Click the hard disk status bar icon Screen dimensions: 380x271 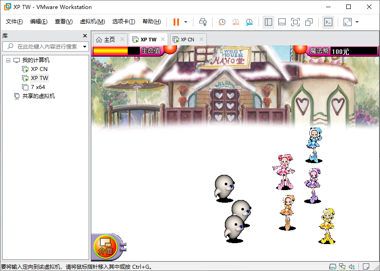click(333, 267)
